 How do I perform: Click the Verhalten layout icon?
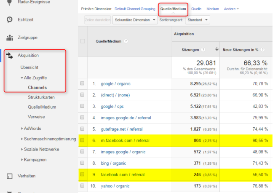click(x=10, y=176)
